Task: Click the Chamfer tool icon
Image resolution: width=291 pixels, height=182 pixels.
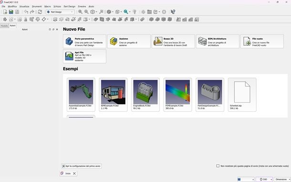Action: pyautogui.click(x=157, y=19)
